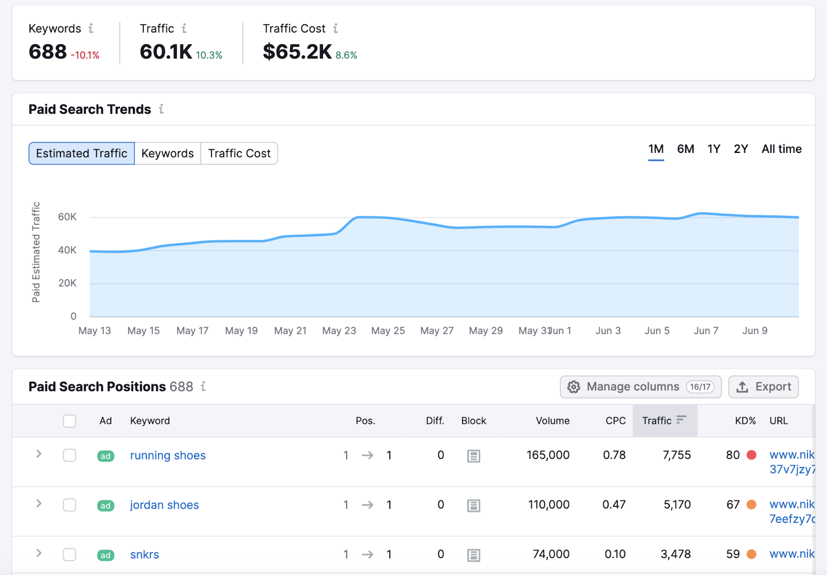
Task: Expand the jordan shoes row details
Action: pyautogui.click(x=38, y=504)
